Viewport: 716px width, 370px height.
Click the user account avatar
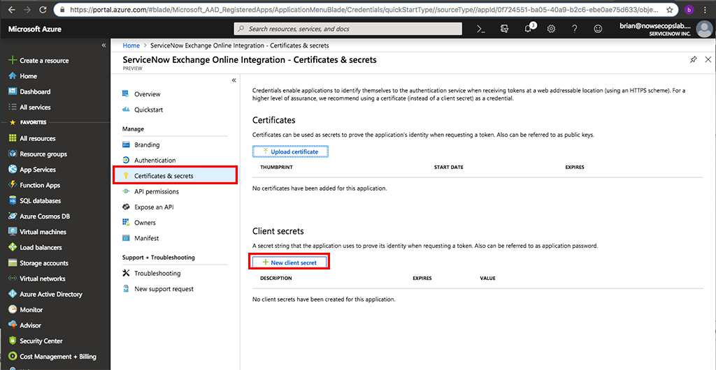[705, 29]
